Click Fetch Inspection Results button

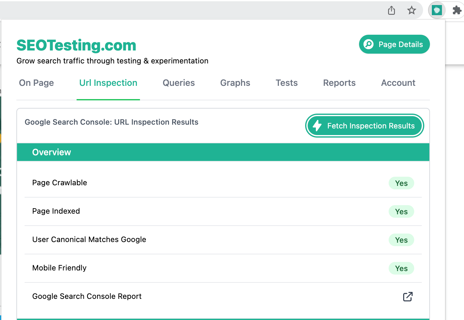click(365, 126)
